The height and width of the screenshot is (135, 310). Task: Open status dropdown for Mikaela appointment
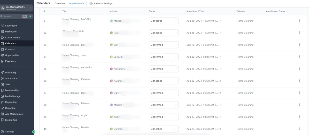[x=164, y=105]
